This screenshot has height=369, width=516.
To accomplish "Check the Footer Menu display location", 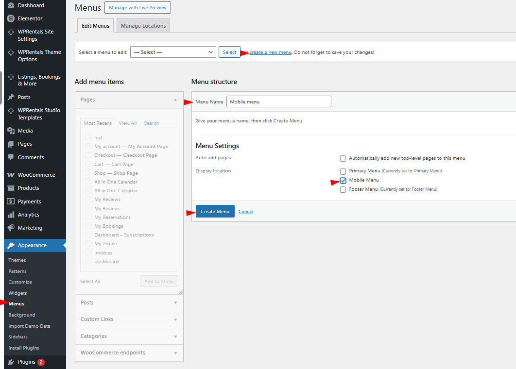I will [343, 189].
